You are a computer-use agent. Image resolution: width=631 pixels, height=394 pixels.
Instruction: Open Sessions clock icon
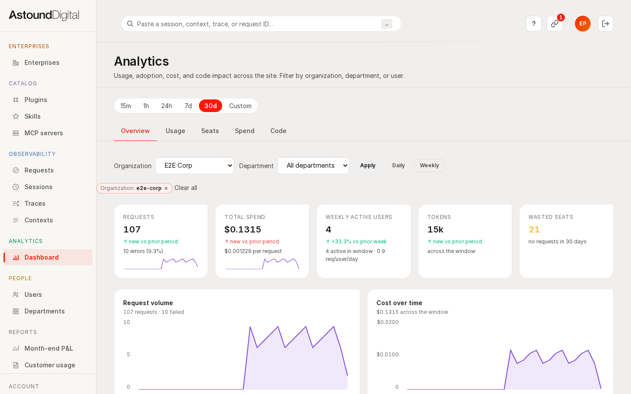(x=16, y=187)
